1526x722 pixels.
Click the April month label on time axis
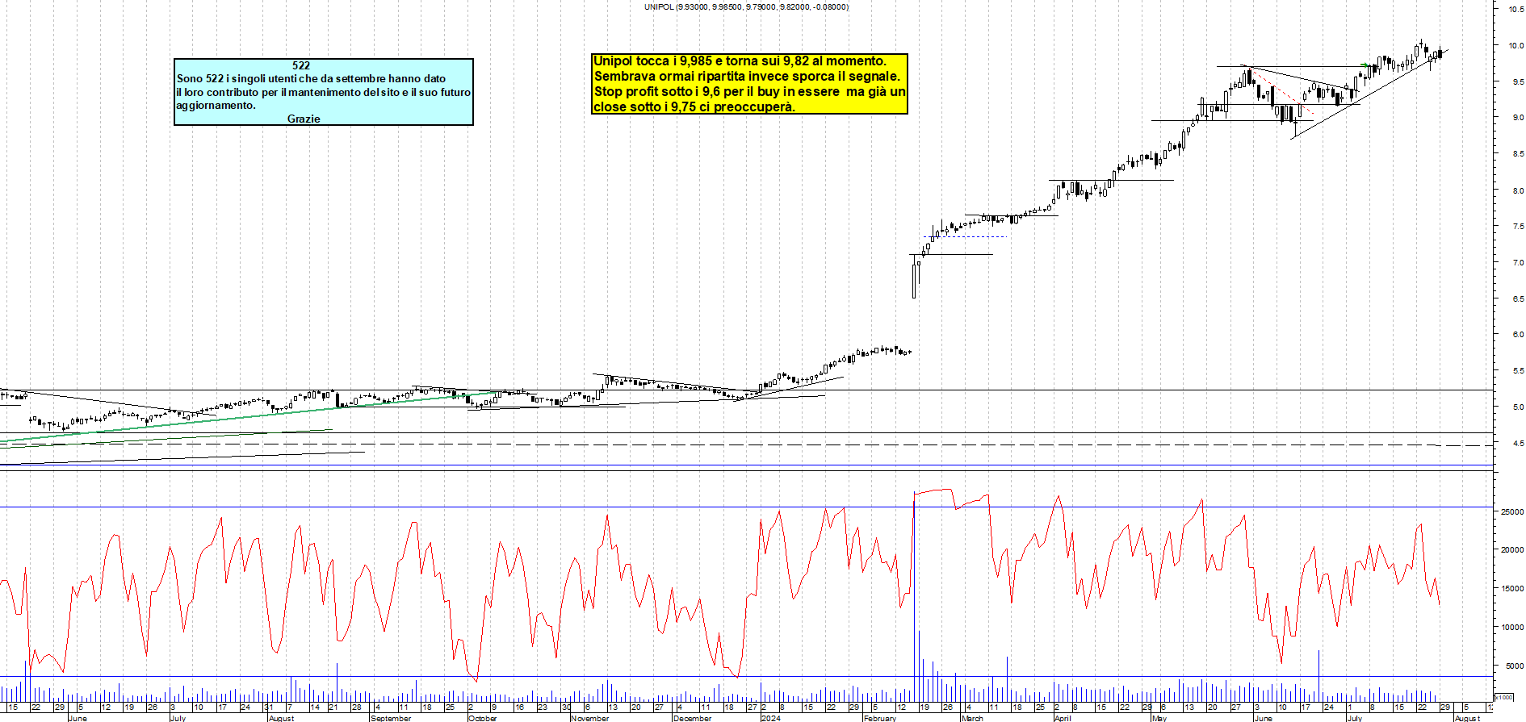coord(1063,718)
